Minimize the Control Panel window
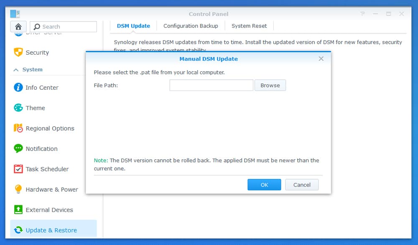The height and width of the screenshot is (245, 418). pos(375,14)
